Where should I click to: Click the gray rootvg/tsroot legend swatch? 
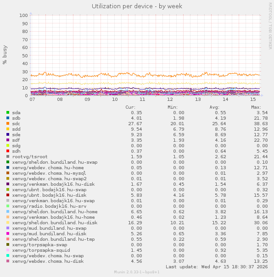click(x=8, y=156)
